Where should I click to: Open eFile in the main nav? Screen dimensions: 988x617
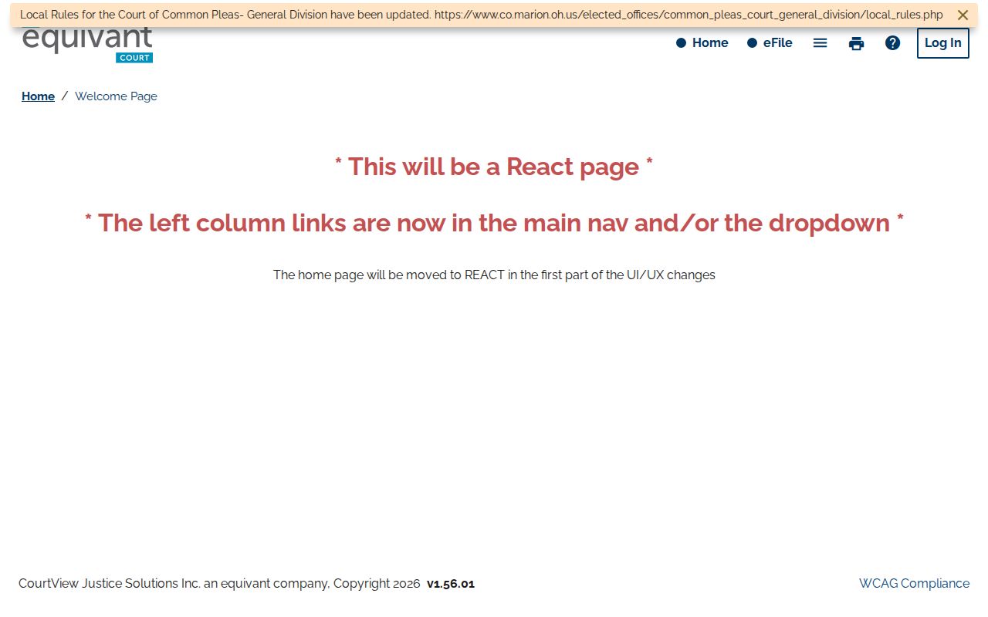pos(770,43)
